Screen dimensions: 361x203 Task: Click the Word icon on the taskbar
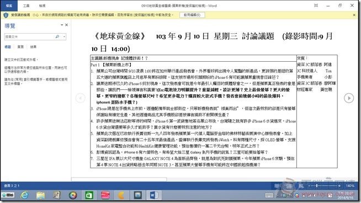154,195
